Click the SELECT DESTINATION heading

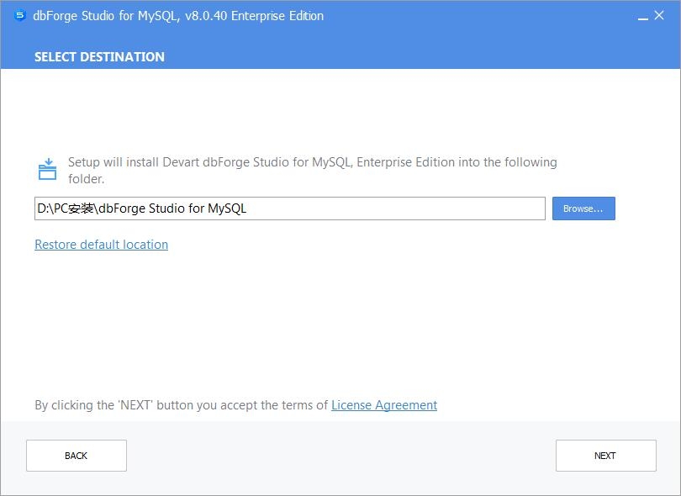[99, 57]
